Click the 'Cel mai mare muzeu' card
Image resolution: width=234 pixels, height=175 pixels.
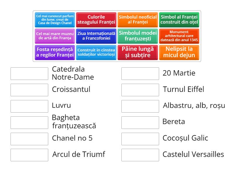point(55,36)
